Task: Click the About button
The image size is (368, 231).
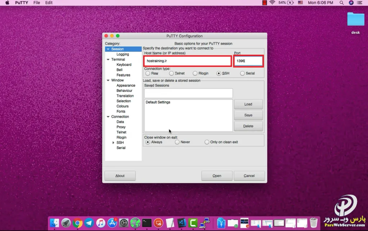Action: (x=120, y=176)
